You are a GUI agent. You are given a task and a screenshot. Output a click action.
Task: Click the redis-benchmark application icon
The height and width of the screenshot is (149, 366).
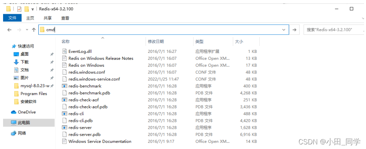[65, 86]
